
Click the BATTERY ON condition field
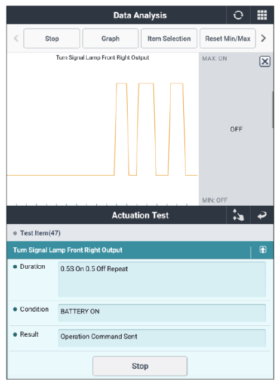(162, 313)
